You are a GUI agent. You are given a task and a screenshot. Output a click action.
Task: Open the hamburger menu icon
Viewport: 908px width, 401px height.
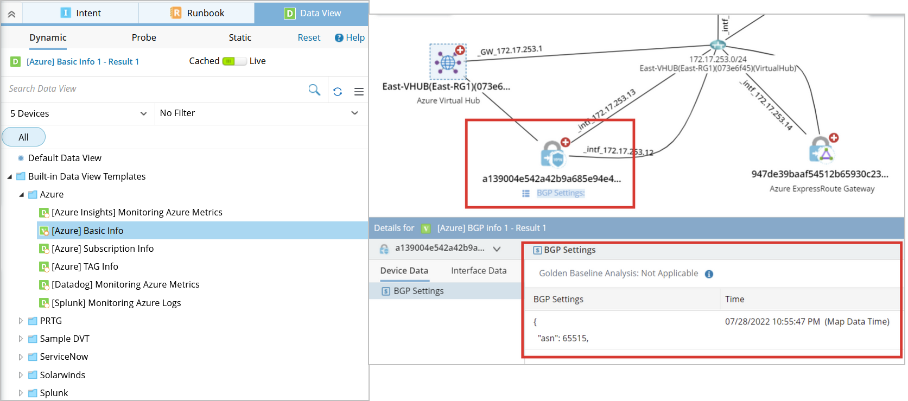point(359,92)
